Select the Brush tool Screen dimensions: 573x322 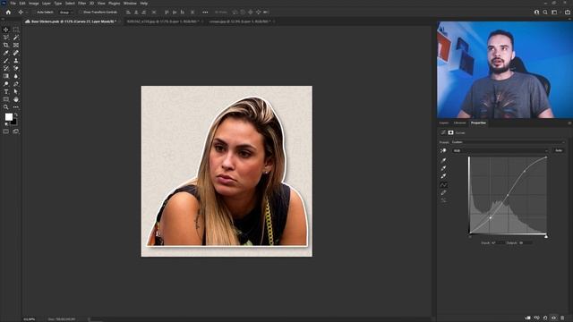point(6,61)
